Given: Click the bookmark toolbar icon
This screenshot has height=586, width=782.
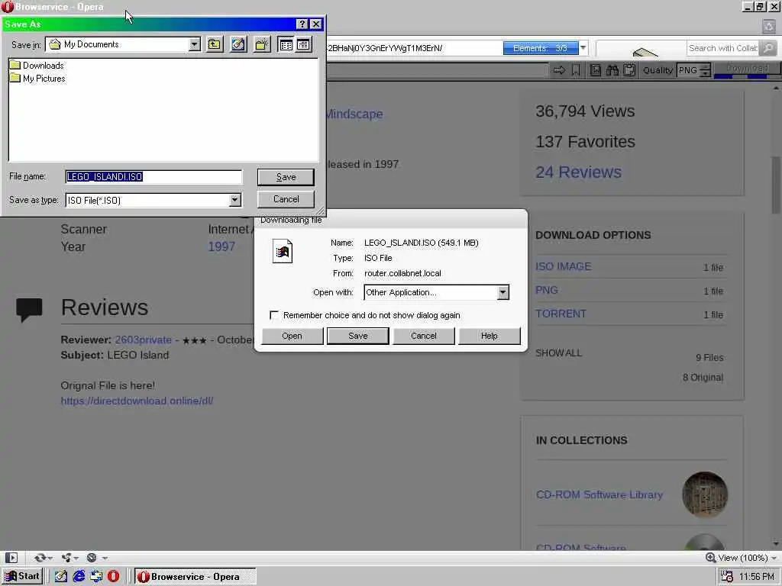Looking at the screenshot, I should (576, 70).
